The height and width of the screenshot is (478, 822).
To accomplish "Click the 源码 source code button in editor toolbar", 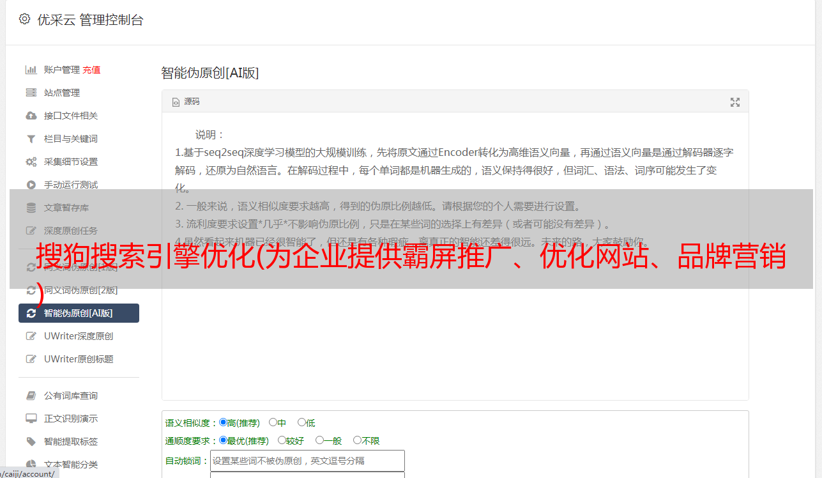I will [186, 102].
